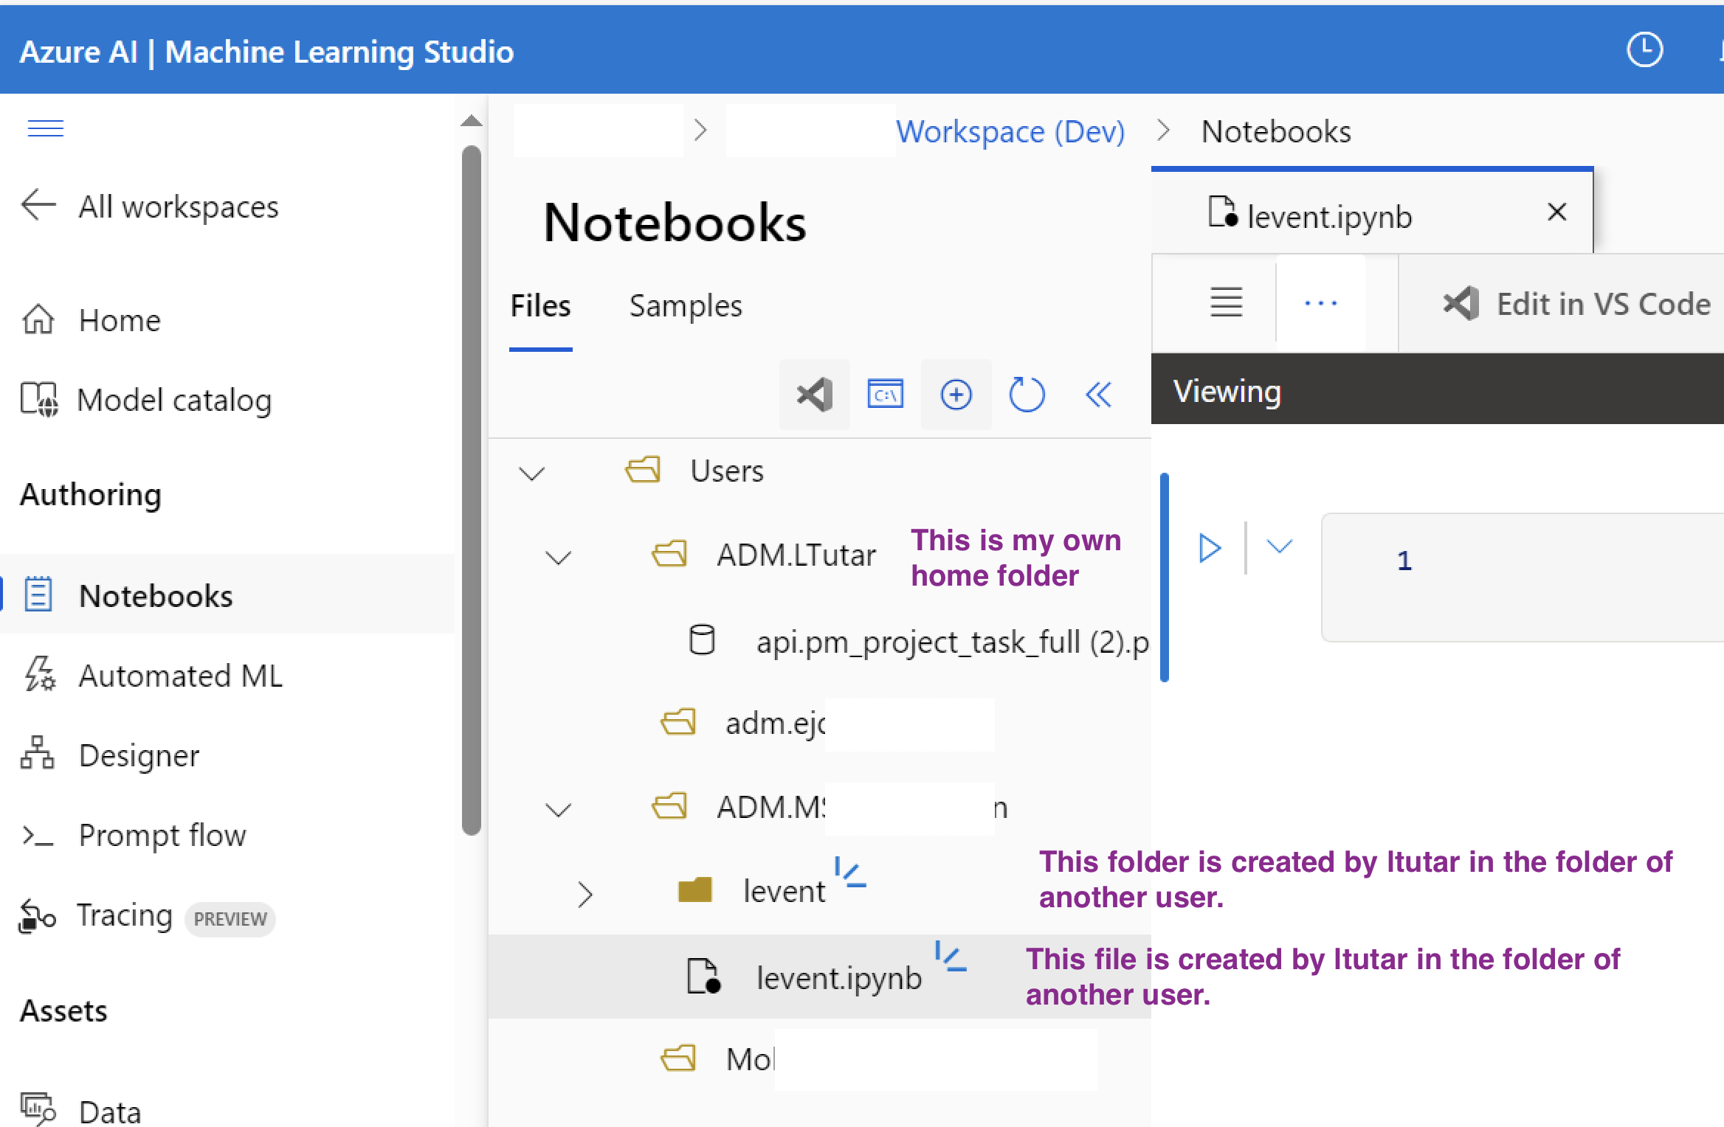Image resolution: width=1724 pixels, height=1127 pixels.
Task: Collapse the Users folder chevron
Action: [x=531, y=472]
